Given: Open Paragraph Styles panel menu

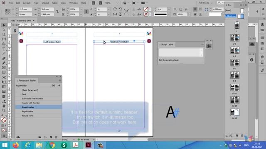Looking at the screenshot, I should (60, 81).
